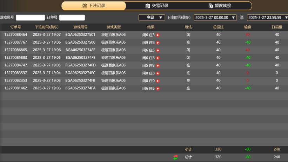This screenshot has height=162, width=288.
Task: Click into the 订单号 input box
Action: (72, 18)
